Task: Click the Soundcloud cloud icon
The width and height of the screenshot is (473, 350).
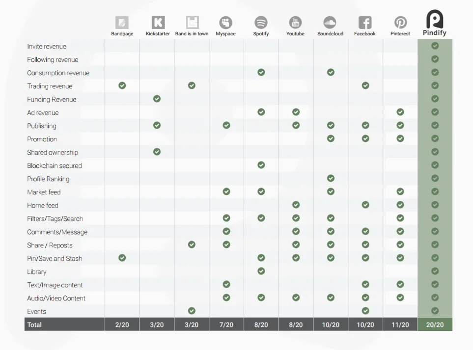Action: click(330, 23)
